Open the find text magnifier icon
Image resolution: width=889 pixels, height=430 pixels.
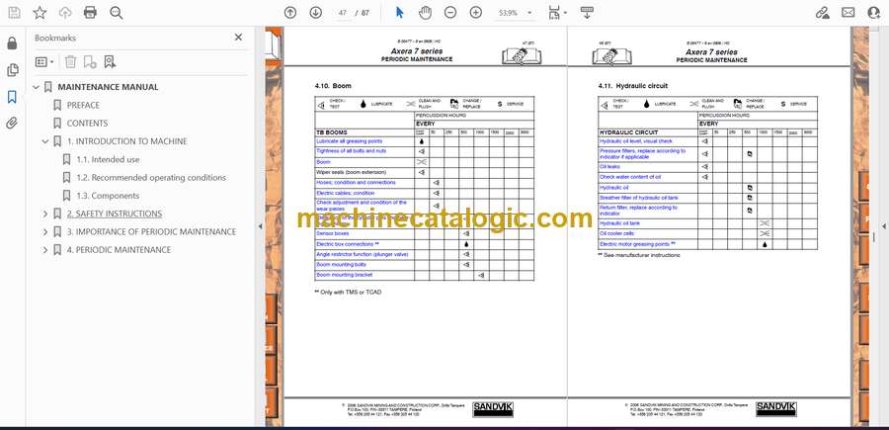(117, 13)
